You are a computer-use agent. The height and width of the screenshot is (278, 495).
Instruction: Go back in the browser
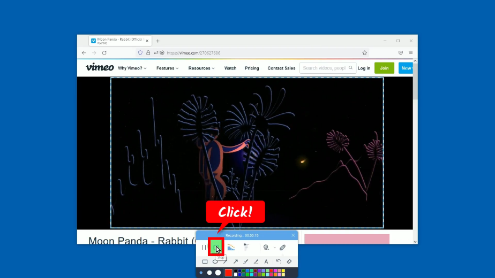pos(84,53)
